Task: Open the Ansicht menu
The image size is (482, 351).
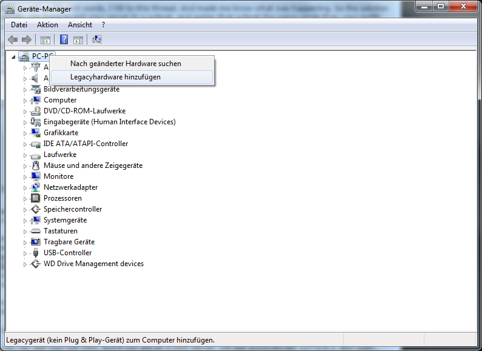Action: pyautogui.click(x=80, y=25)
